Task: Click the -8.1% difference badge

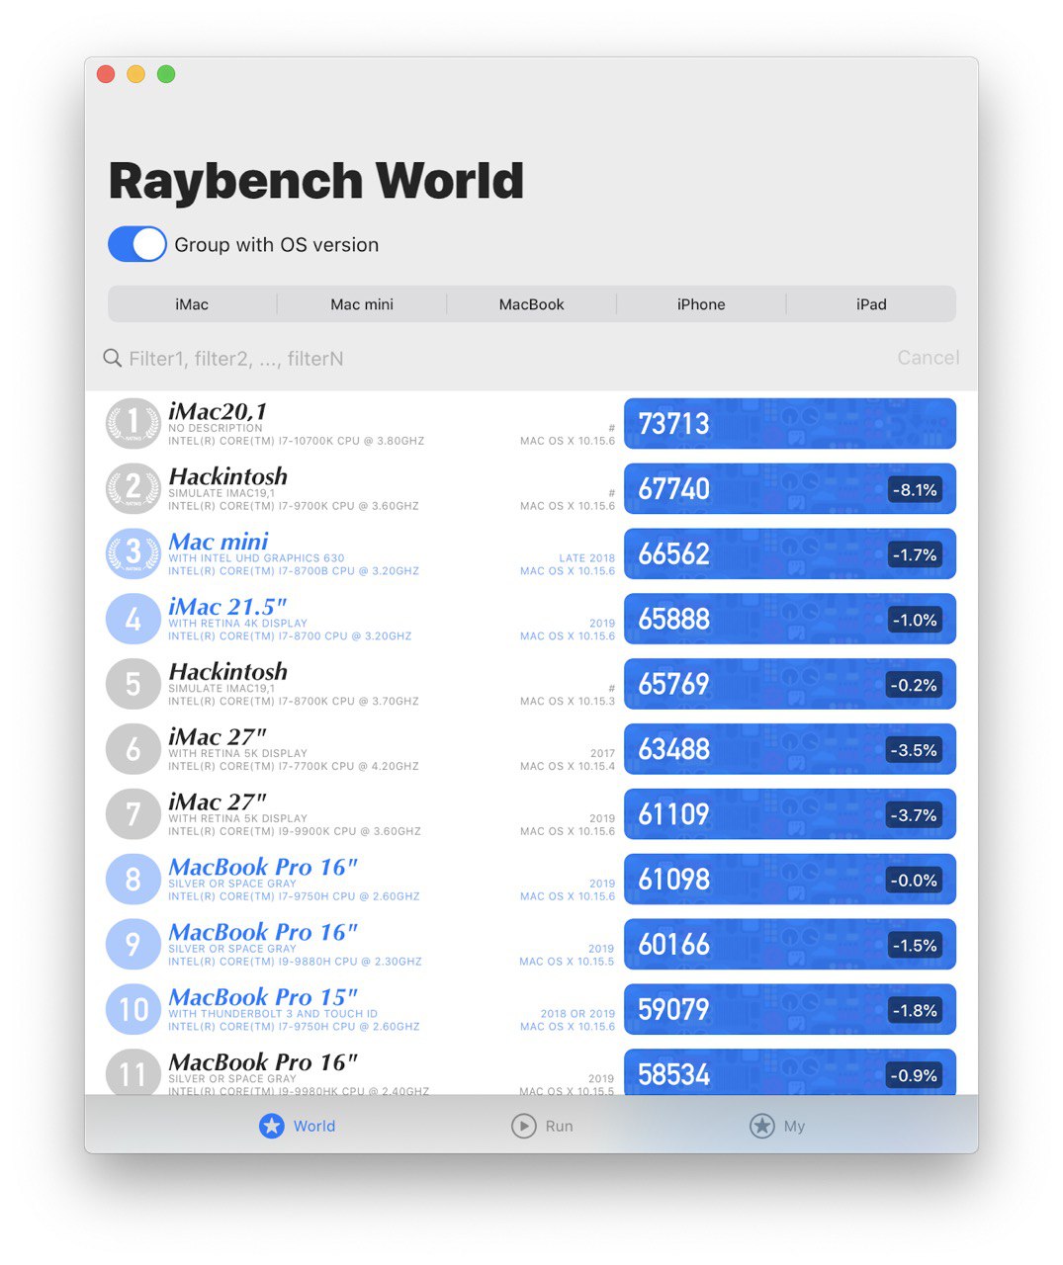Action: tap(915, 490)
